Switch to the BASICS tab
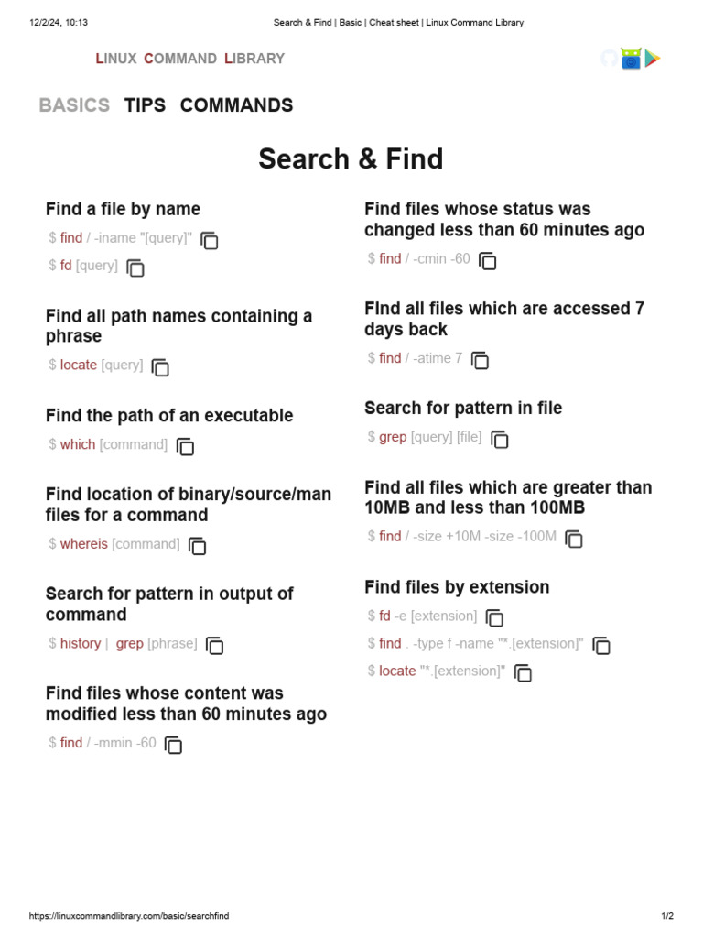The width and height of the screenshot is (703, 938). click(x=74, y=105)
